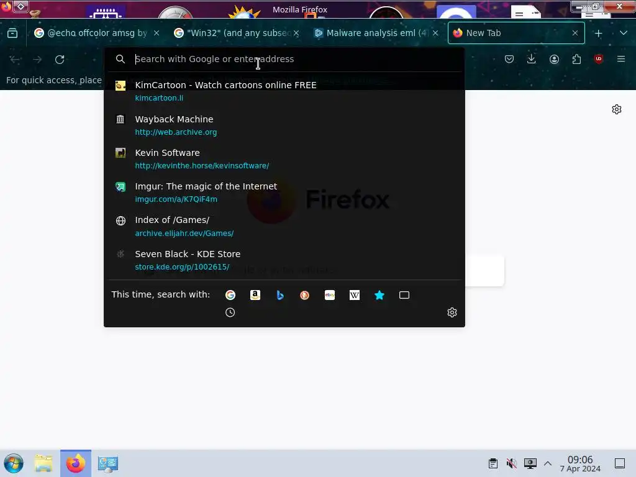
Task: List all tabs chevron
Action: tap(624, 34)
